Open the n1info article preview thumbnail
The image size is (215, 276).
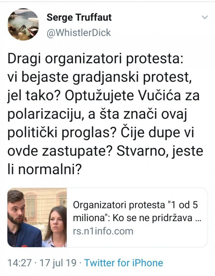[37, 217]
